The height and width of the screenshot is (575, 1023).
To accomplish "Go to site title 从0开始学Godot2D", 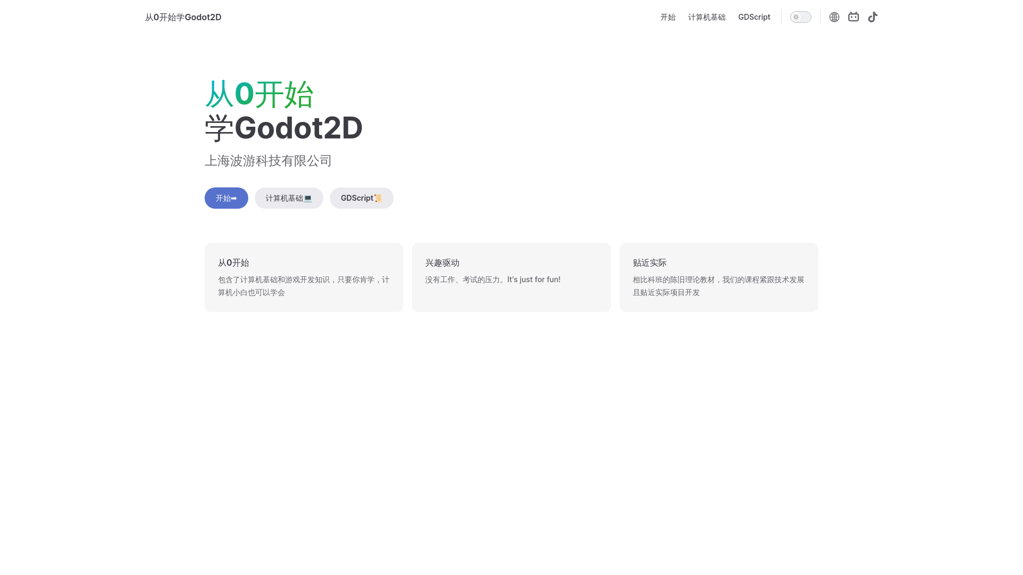I will (x=183, y=17).
